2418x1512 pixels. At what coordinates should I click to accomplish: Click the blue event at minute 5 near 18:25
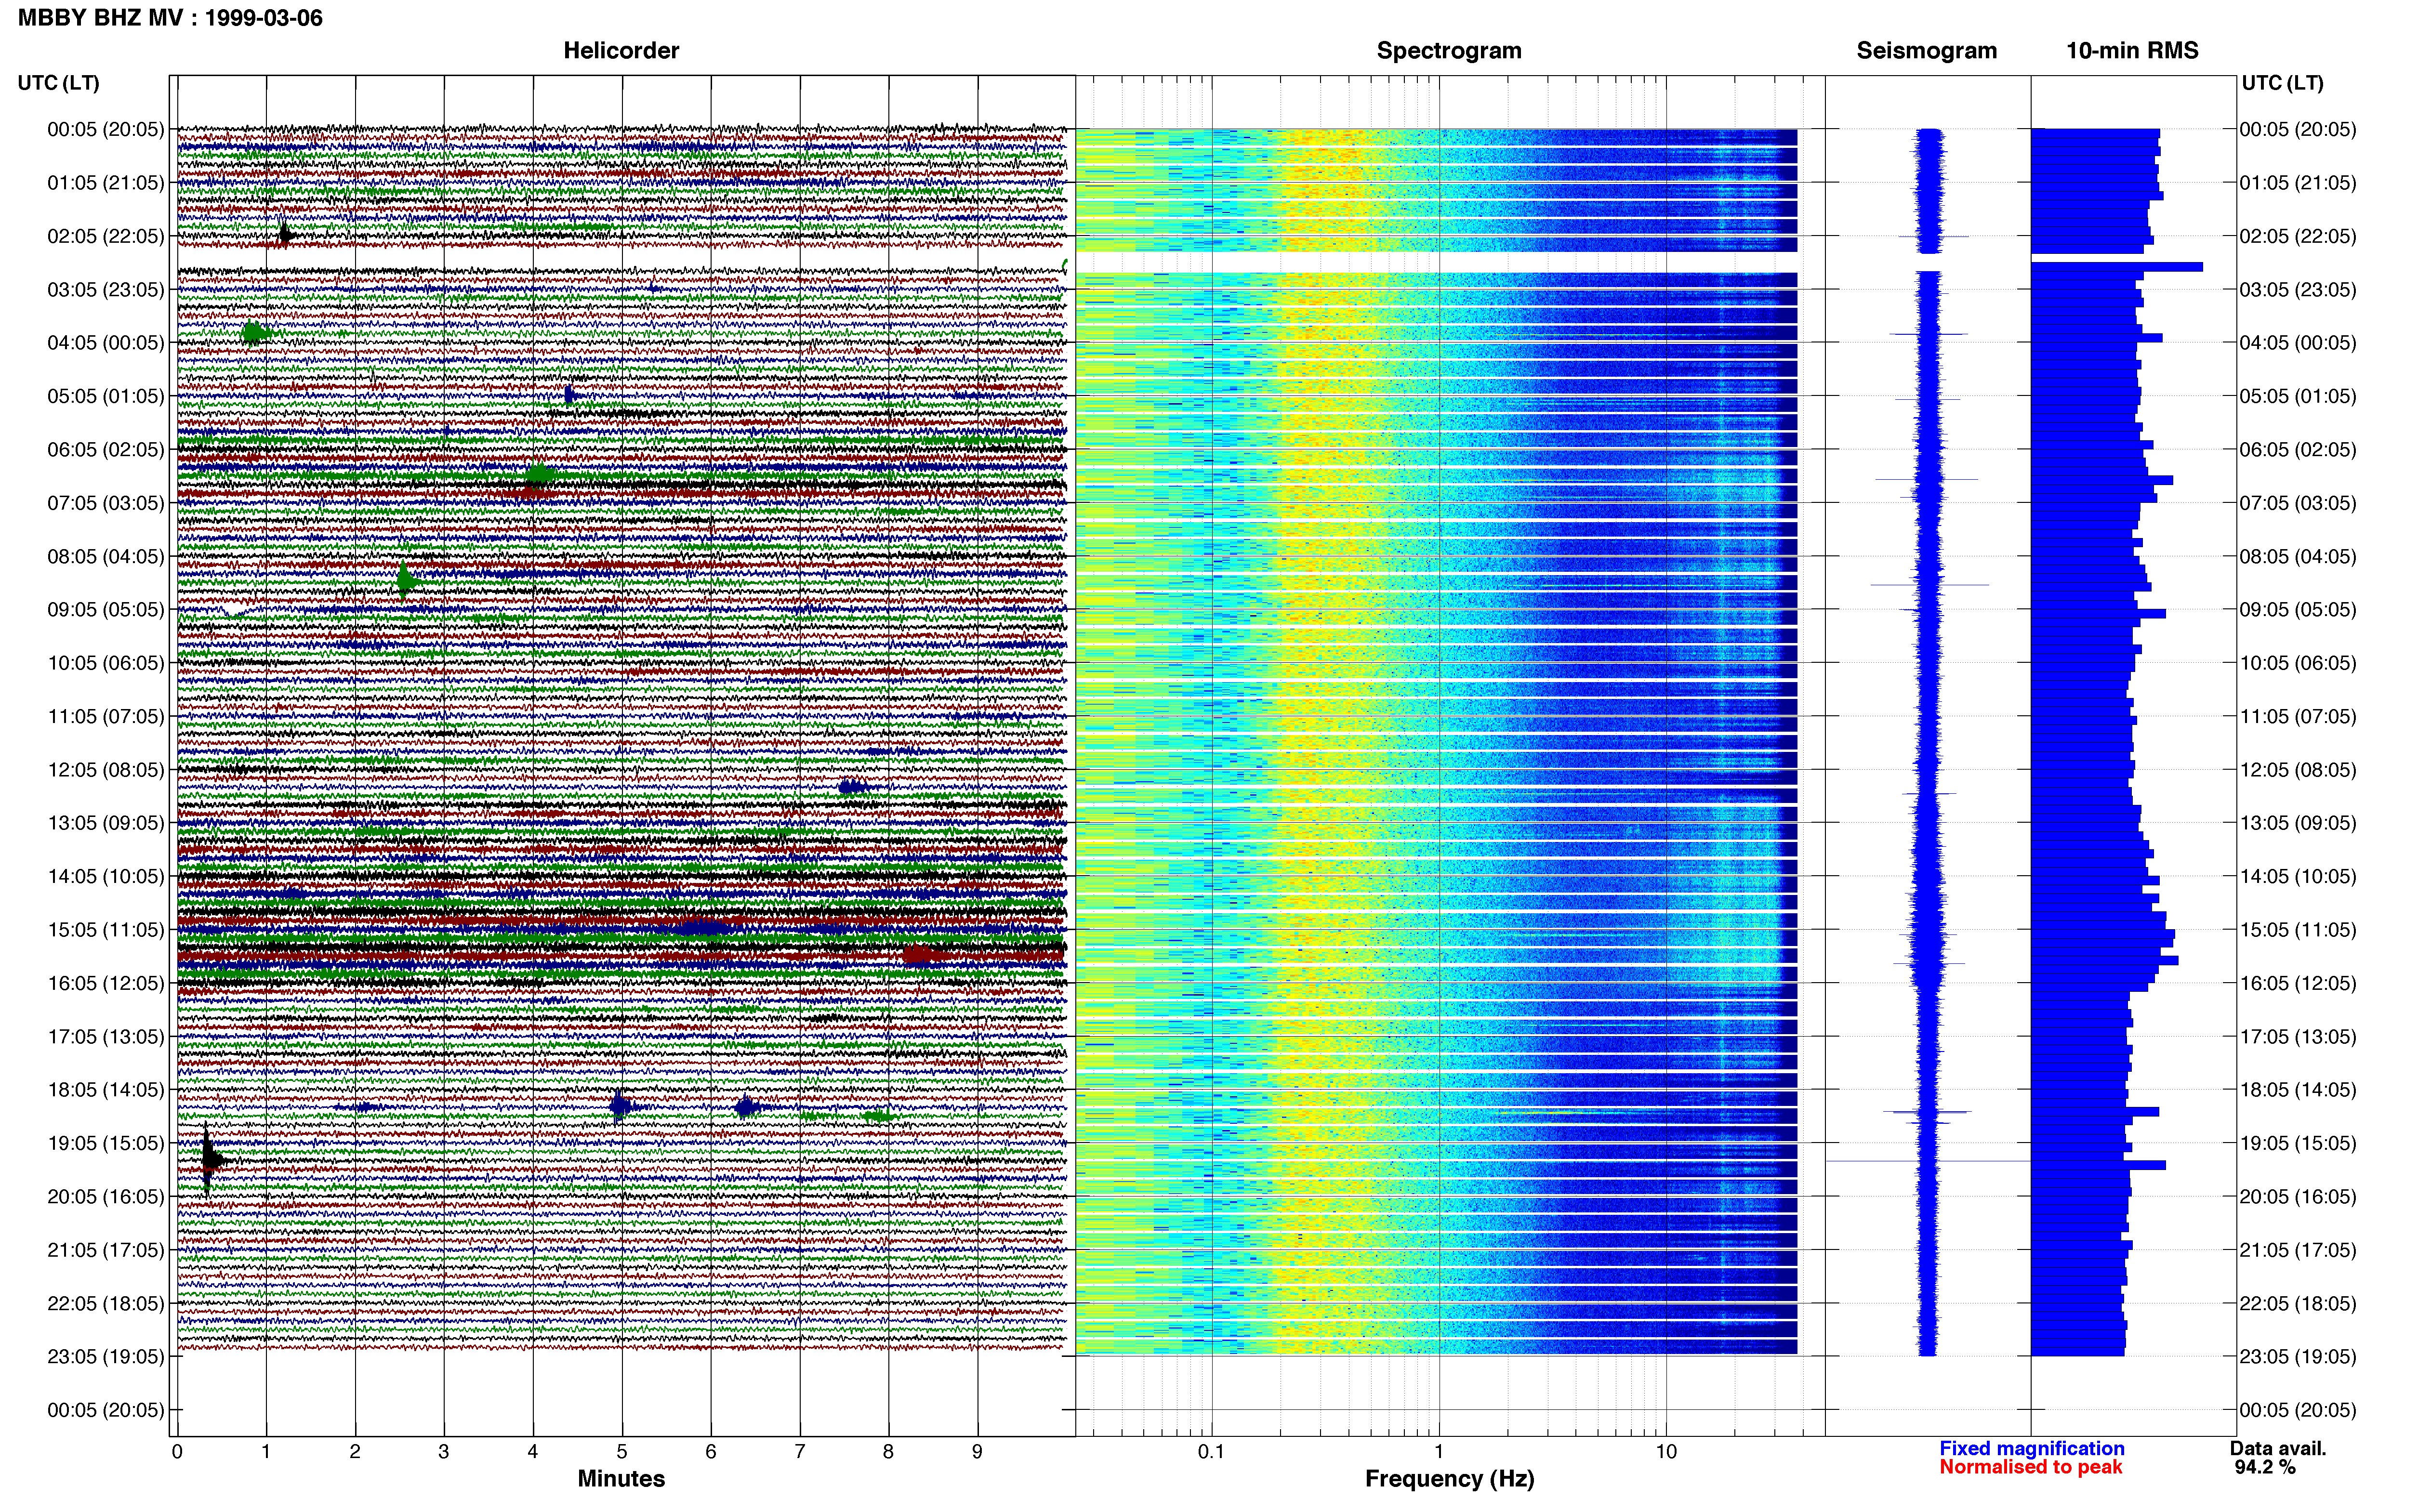(621, 1106)
